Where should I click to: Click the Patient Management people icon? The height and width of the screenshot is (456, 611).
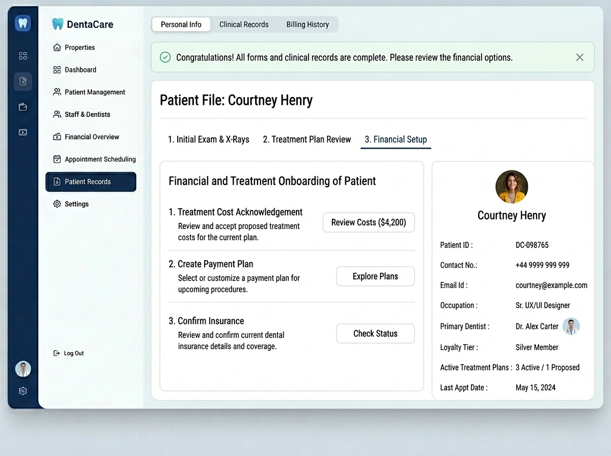pos(57,92)
